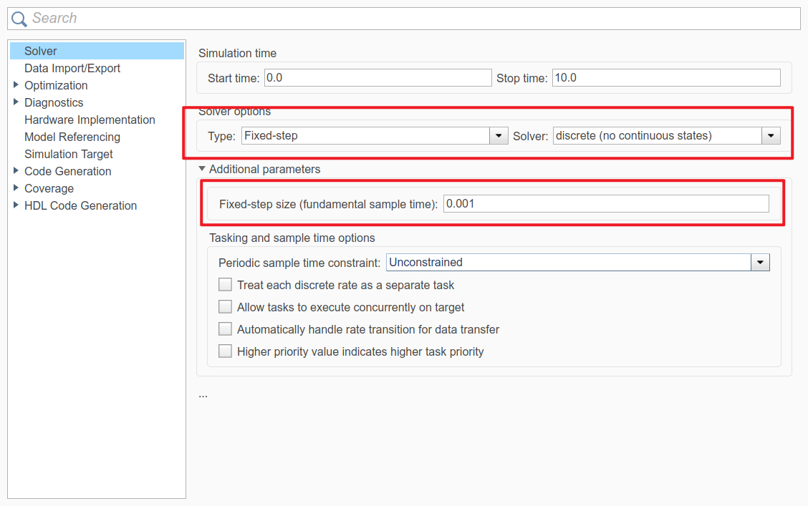Select the Optimization category

pyautogui.click(x=56, y=85)
